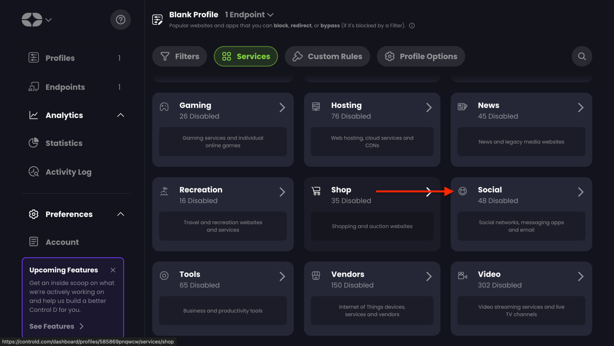Open the 1 Endpoint dropdown
The image size is (614, 346).
pos(249,15)
